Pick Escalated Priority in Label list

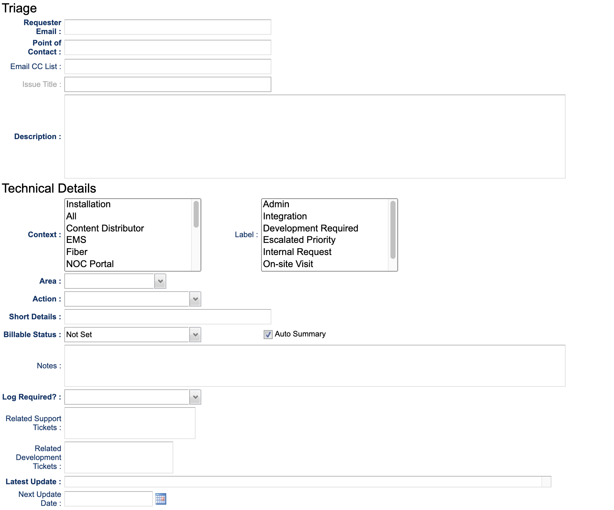point(299,240)
